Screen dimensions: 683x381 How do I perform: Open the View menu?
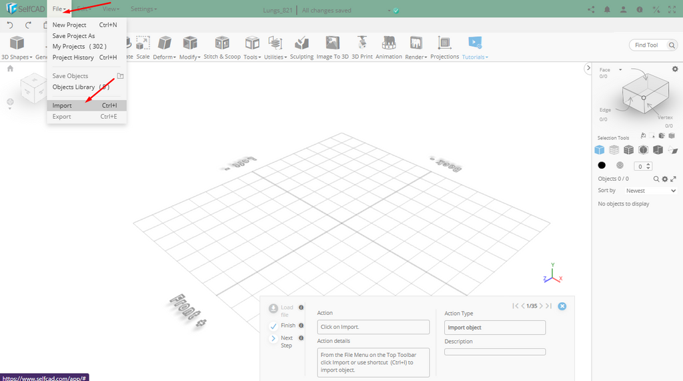pyautogui.click(x=111, y=9)
